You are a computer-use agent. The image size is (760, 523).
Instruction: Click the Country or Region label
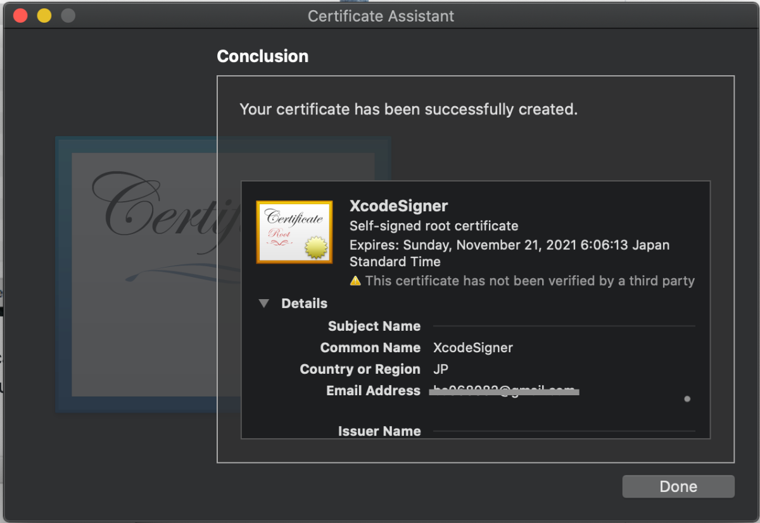click(360, 369)
